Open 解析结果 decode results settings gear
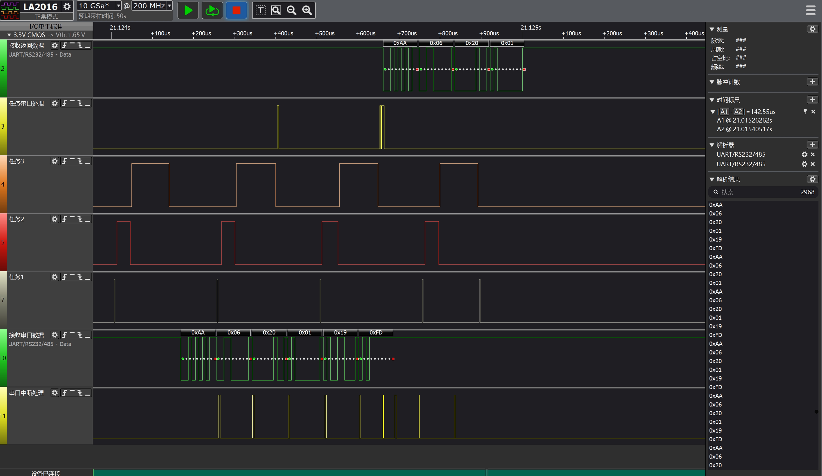The width and height of the screenshot is (822, 476). [x=812, y=179]
